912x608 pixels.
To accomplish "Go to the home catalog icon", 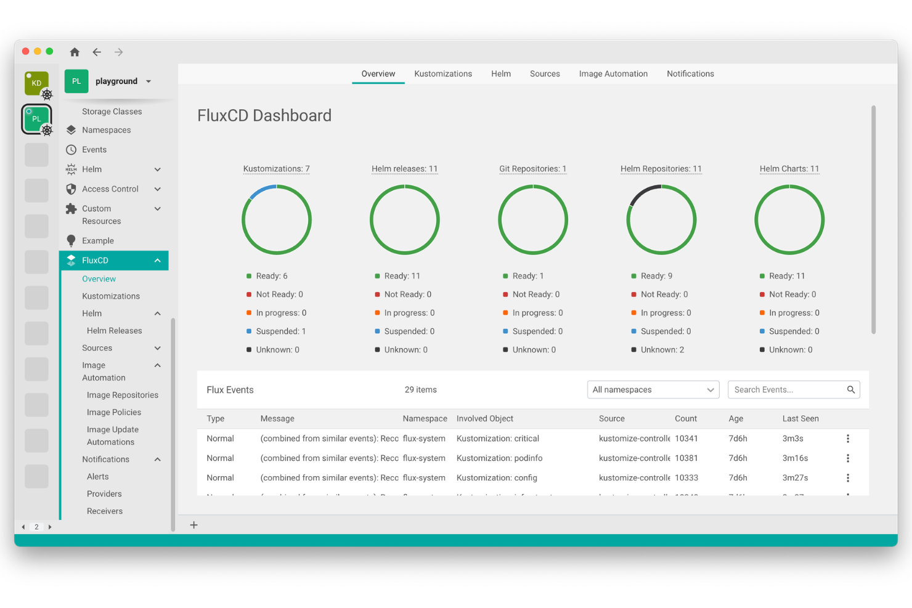I will pyautogui.click(x=75, y=52).
